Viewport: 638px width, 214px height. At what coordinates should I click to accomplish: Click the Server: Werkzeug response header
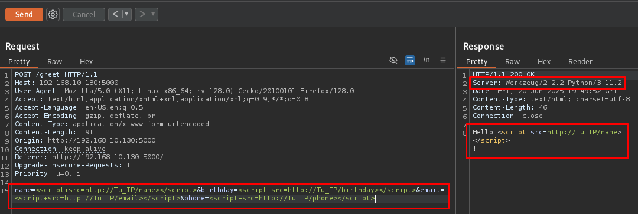(x=547, y=83)
